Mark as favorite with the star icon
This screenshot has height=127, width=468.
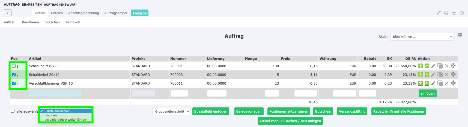pyautogui.click(x=454, y=13)
